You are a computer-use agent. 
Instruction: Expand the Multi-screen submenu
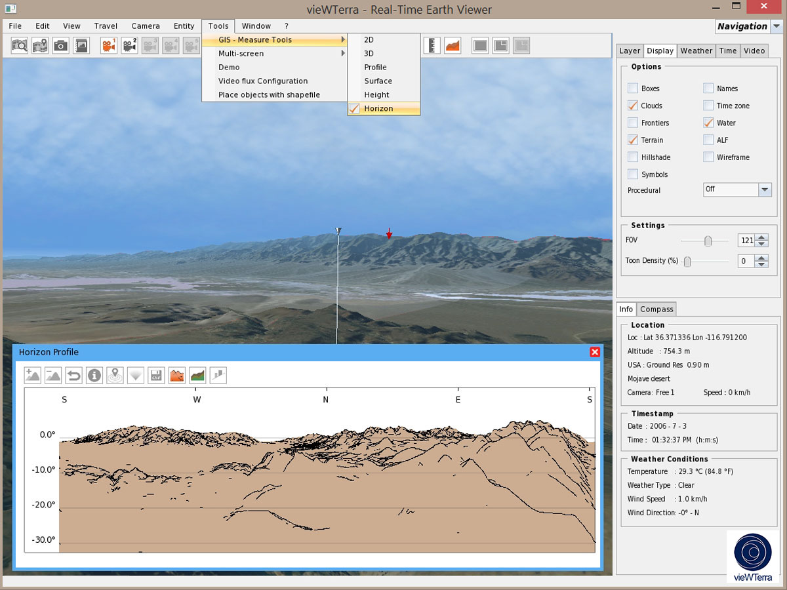pyautogui.click(x=275, y=54)
